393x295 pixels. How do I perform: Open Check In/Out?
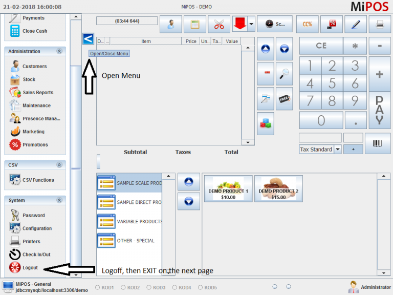click(x=30, y=255)
